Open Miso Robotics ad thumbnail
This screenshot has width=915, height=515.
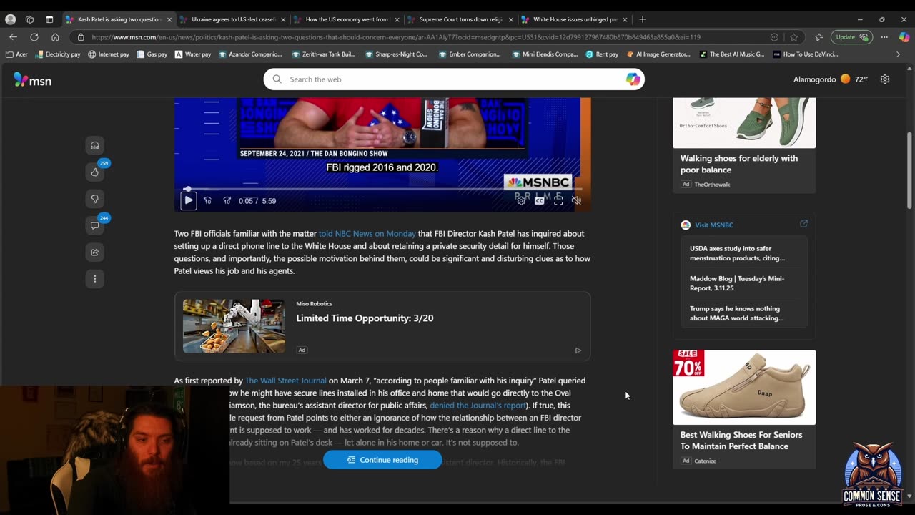point(234,326)
